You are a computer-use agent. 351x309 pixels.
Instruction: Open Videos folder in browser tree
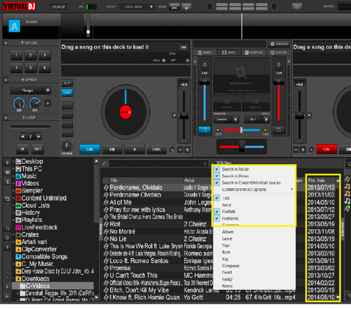(x=27, y=183)
